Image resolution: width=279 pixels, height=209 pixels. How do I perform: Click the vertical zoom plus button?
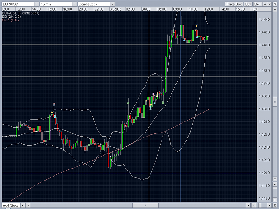click(275, 185)
